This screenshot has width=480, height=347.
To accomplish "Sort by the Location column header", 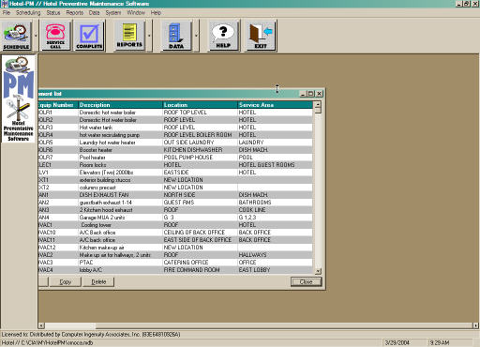I will tap(200, 105).
